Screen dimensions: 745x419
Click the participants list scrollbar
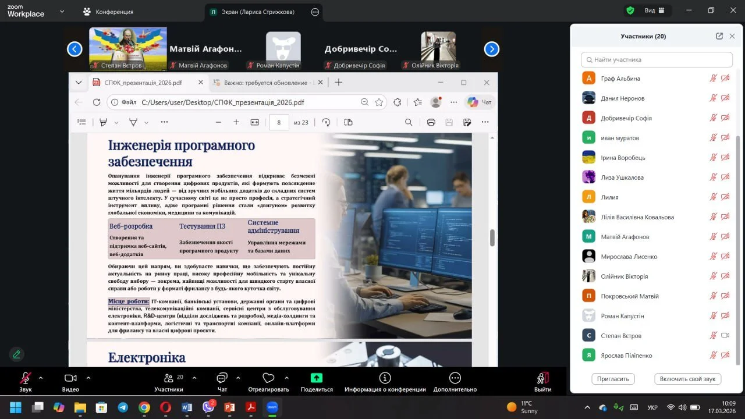click(x=737, y=250)
